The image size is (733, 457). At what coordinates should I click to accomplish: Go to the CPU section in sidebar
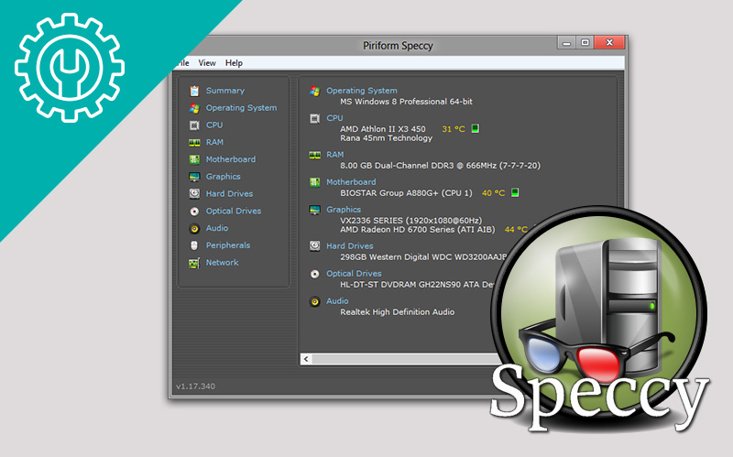pos(214,125)
